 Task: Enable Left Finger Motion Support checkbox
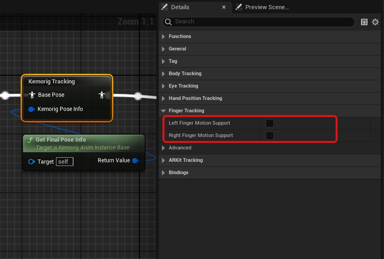point(270,123)
